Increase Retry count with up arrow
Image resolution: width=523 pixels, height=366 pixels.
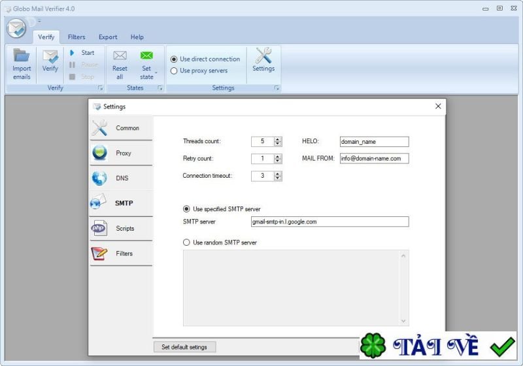(x=278, y=156)
